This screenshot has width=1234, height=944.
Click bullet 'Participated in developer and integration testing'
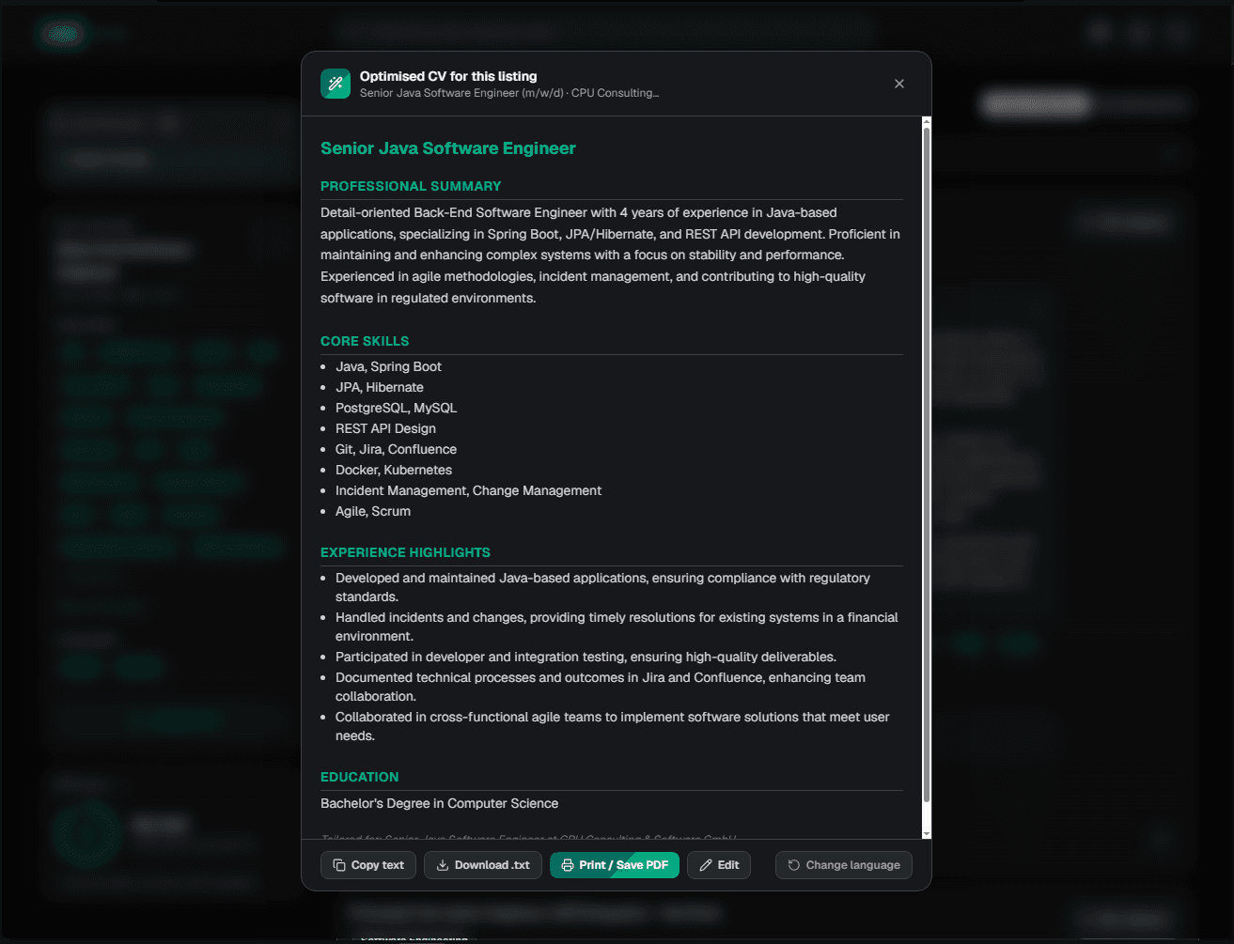tap(586, 657)
